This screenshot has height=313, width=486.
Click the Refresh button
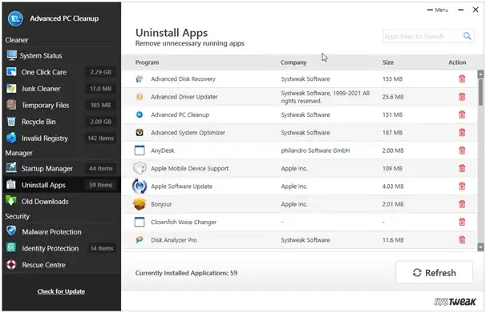coord(434,273)
